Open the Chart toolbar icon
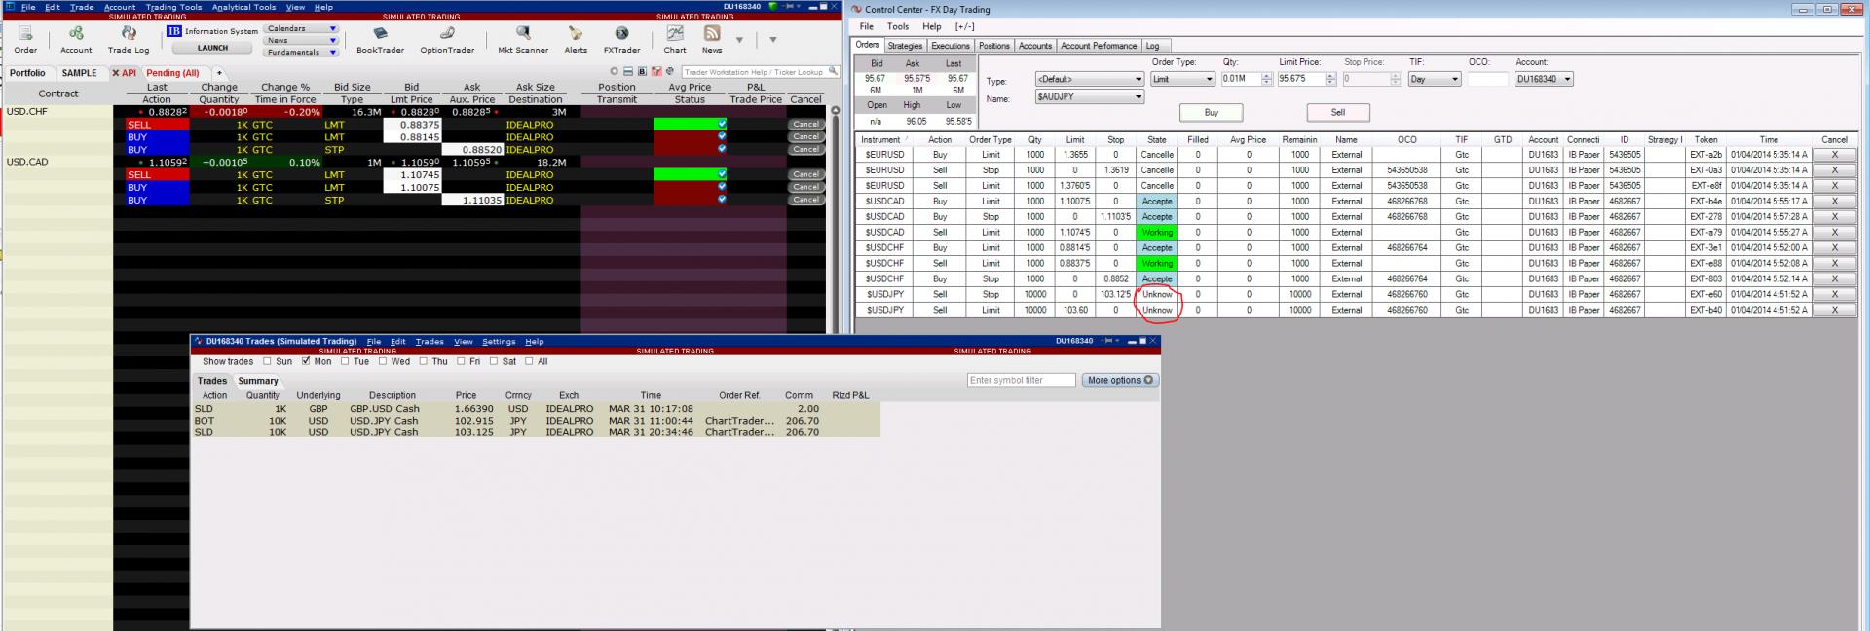Viewport: 1870px width, 631px height. pos(674,34)
